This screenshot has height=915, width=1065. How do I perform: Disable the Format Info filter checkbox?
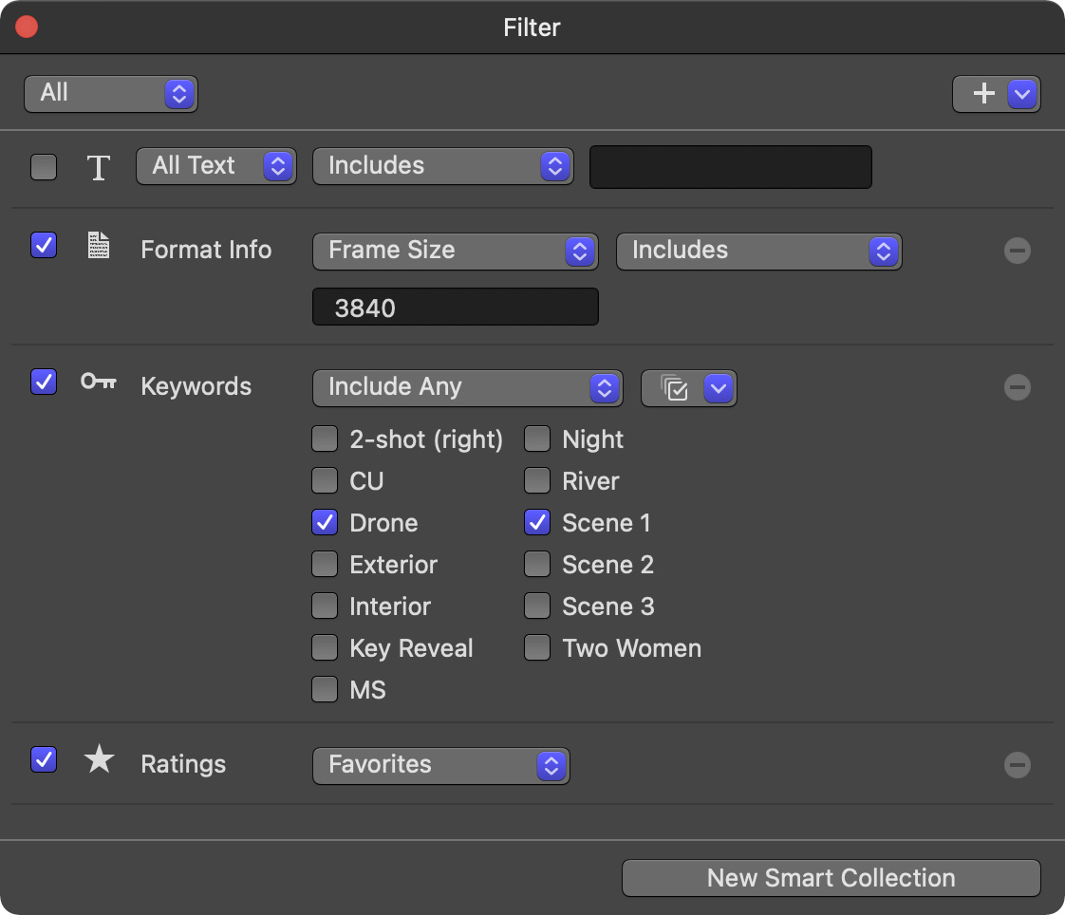(x=44, y=245)
